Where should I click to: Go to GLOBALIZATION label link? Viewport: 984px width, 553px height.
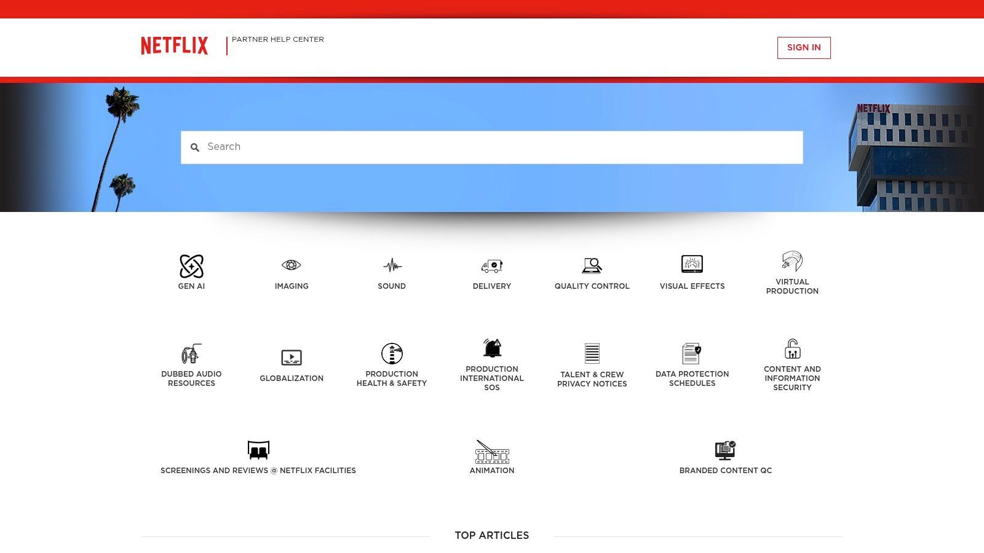(x=292, y=378)
